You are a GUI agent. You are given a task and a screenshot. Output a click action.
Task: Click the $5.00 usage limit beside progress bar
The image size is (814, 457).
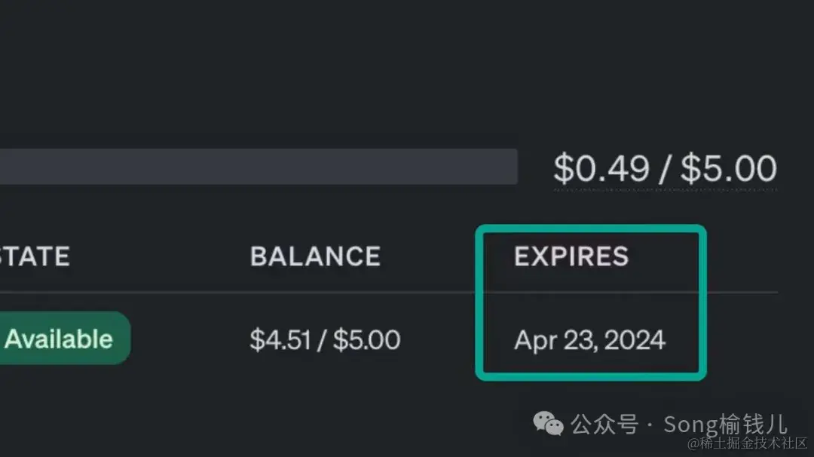click(728, 168)
